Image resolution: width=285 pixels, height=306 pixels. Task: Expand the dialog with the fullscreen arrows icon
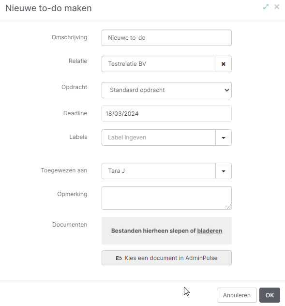[x=266, y=7]
